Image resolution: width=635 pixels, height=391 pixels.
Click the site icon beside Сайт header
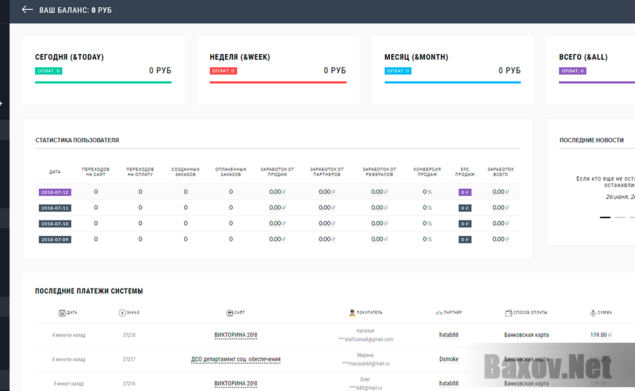click(229, 313)
